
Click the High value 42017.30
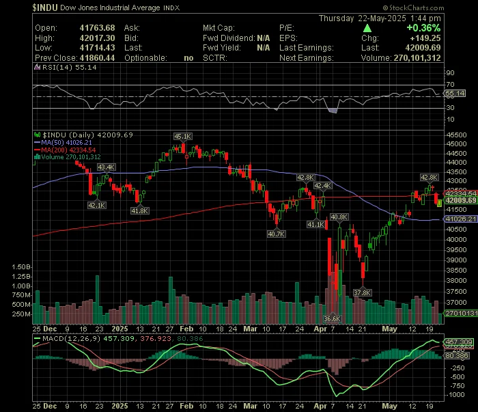(x=97, y=38)
